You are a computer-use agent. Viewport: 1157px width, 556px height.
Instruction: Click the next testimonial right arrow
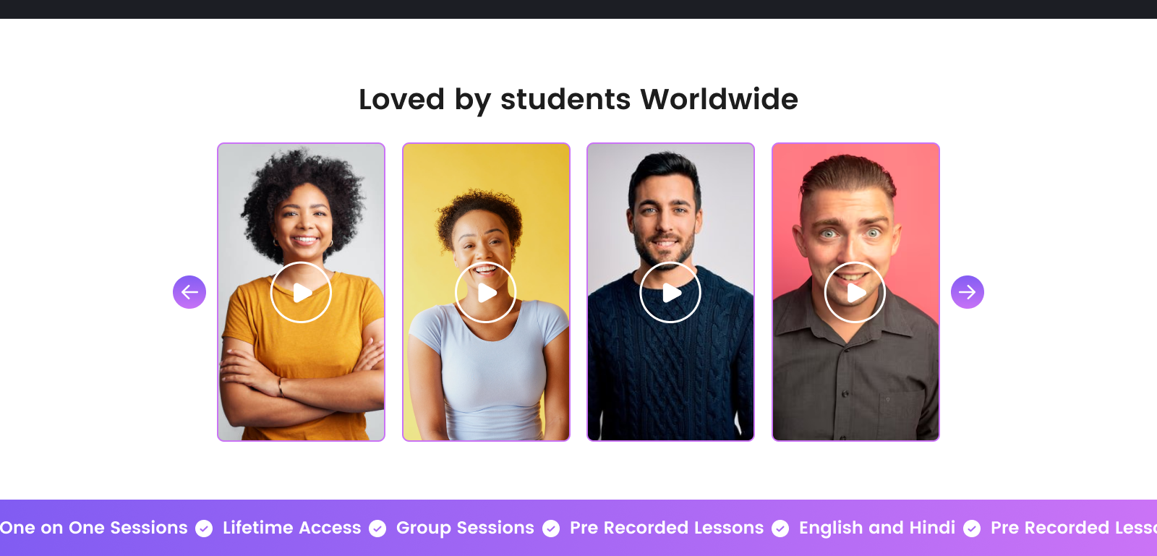coord(968,292)
